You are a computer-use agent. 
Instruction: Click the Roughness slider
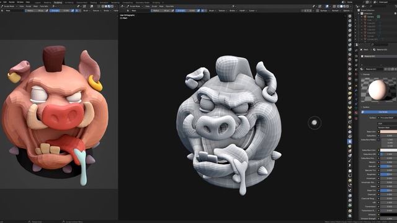(x=389, y=174)
